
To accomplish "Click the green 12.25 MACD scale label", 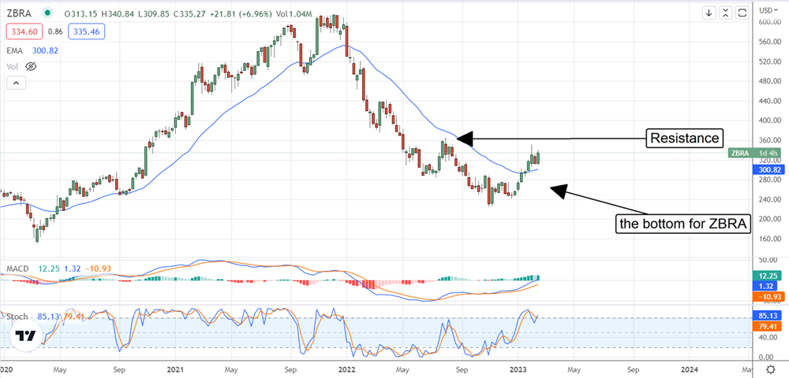I will point(768,276).
